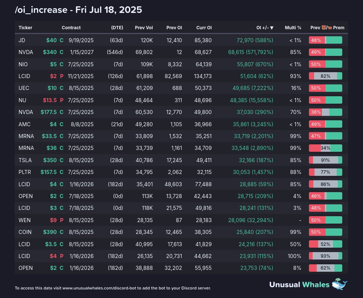Click the 23,753 (74%) OI change value
This screenshot has height=298, width=363.
(x=257, y=268)
